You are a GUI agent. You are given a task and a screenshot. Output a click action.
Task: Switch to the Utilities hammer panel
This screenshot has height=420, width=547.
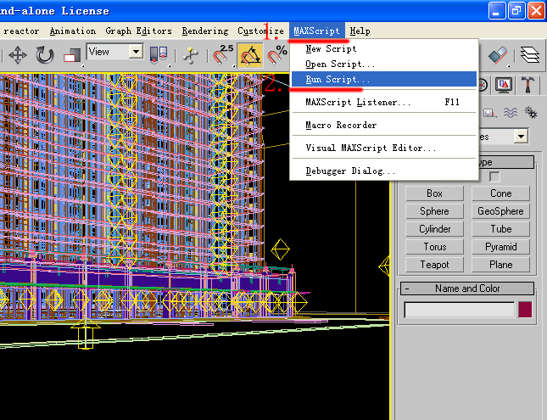[x=527, y=85]
